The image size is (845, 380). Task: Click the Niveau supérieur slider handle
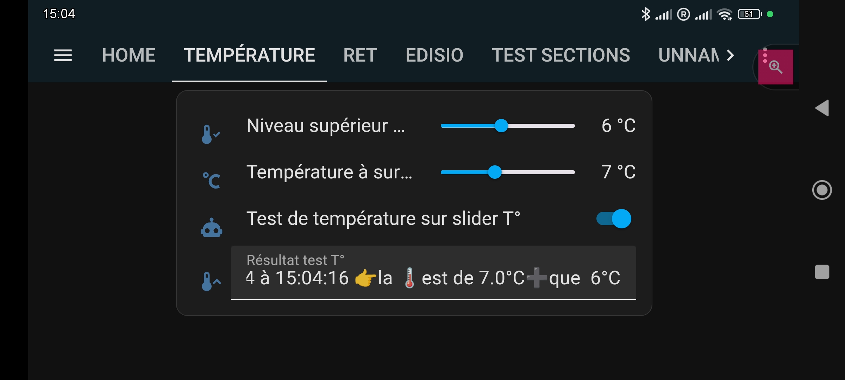(x=501, y=126)
